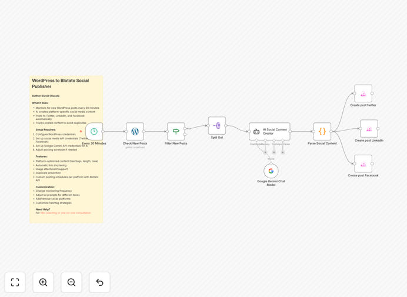
Task: Open the Create post twitter node
Action: coord(363,94)
